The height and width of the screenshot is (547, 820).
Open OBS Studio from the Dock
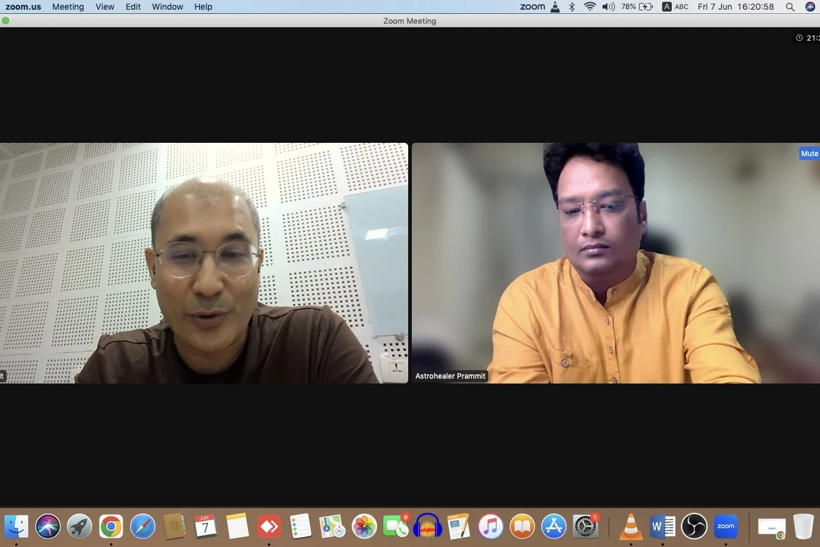694,526
